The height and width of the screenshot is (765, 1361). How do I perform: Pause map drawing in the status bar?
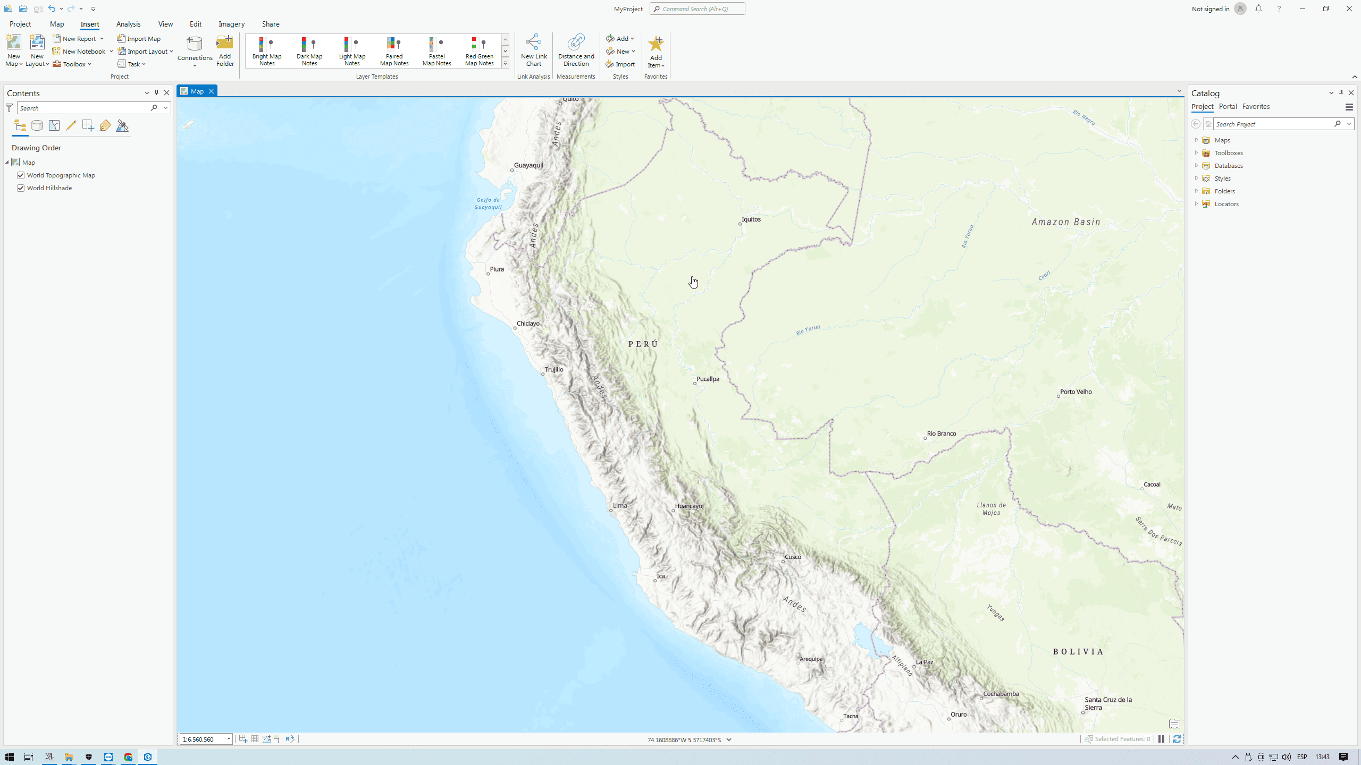1162,739
